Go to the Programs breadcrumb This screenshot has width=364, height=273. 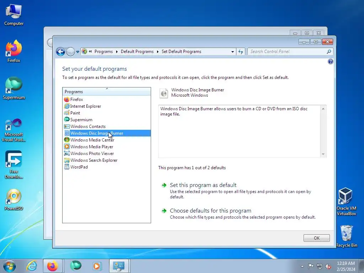(103, 52)
